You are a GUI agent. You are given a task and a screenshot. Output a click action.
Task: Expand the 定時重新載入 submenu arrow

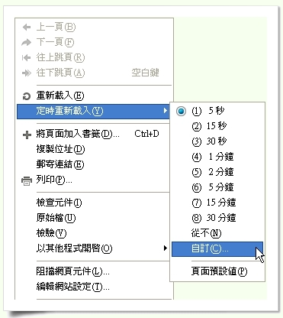166,111
